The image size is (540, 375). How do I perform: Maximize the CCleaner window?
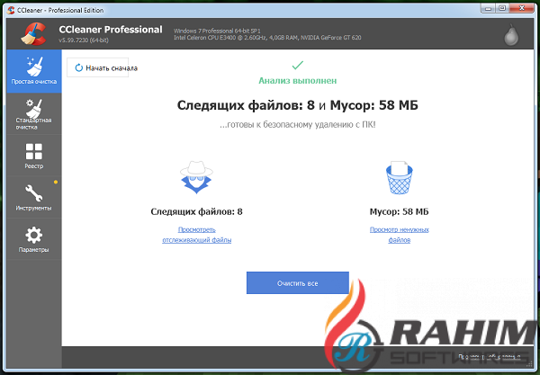tap(502, 9)
